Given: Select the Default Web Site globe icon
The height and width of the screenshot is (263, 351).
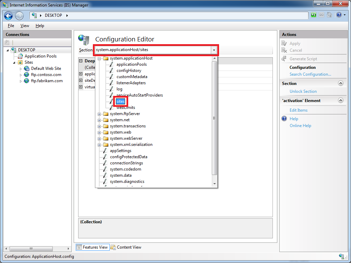Looking at the screenshot, I should click(27, 68).
